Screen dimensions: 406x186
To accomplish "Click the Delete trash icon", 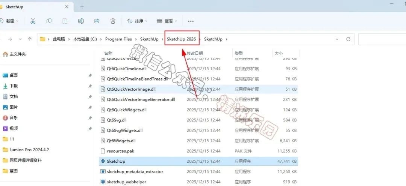I will [x=113, y=21].
